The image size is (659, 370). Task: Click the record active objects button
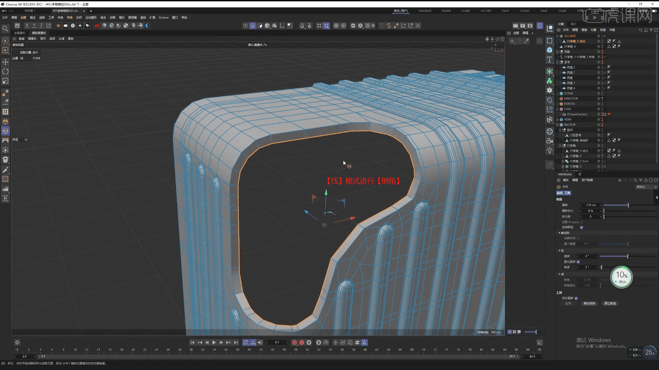pos(294,342)
